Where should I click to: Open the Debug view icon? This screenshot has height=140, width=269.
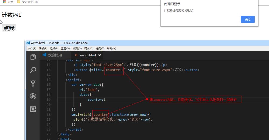point(33,96)
